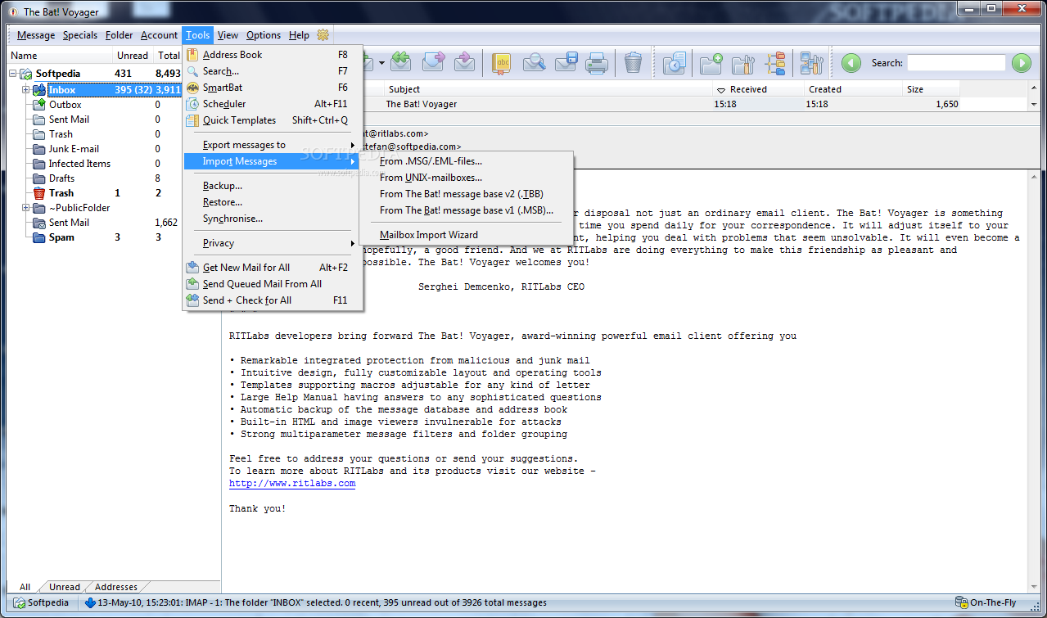This screenshot has width=1047, height=618.
Task: Select the Spam folder in tree
Action: point(61,237)
